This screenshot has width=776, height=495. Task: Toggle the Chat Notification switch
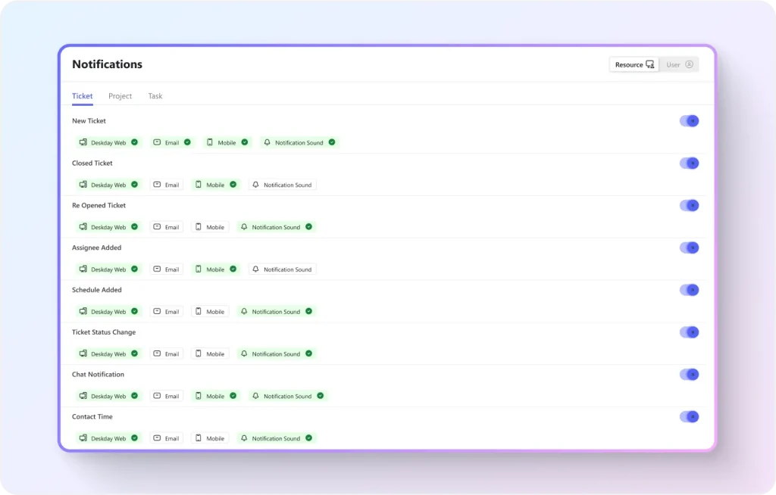point(689,375)
